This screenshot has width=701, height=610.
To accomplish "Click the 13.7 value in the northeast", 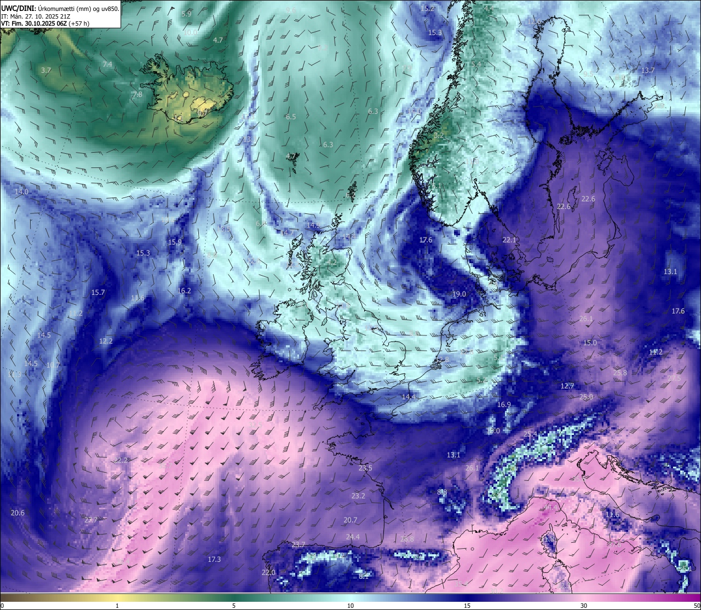I will [648, 70].
